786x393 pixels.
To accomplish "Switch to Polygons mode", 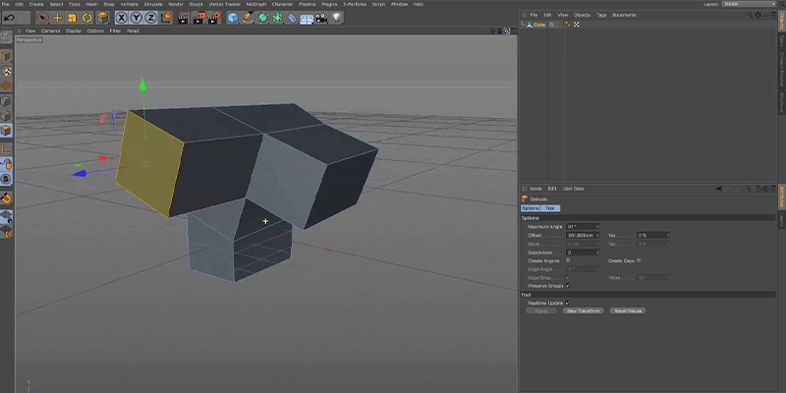I will coord(6,131).
